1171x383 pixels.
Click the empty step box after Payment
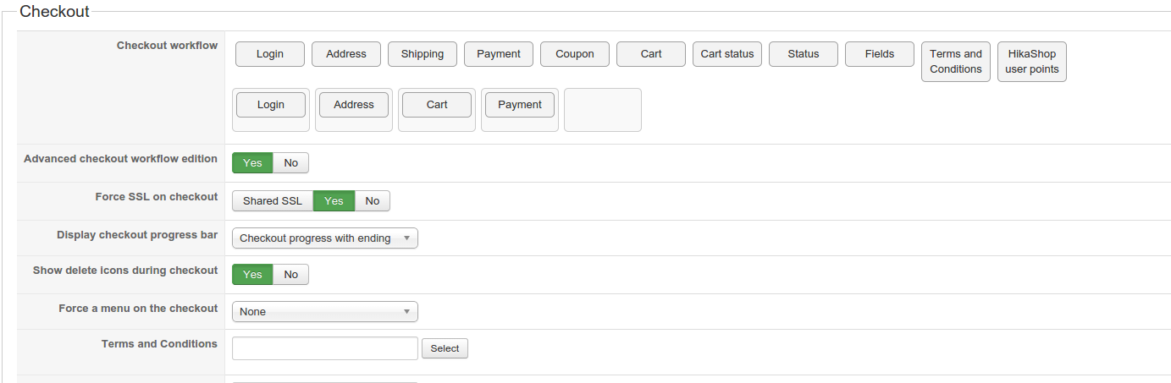(602, 110)
